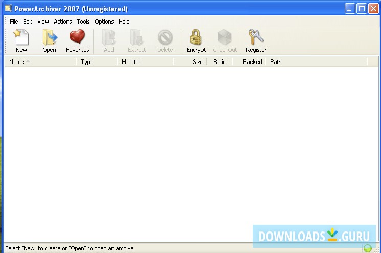Sort by the Modified column header
The height and width of the screenshot is (253, 381).
145,62
